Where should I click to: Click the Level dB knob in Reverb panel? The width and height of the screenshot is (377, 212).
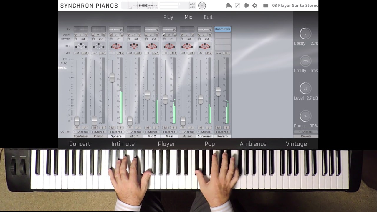coord(305,88)
